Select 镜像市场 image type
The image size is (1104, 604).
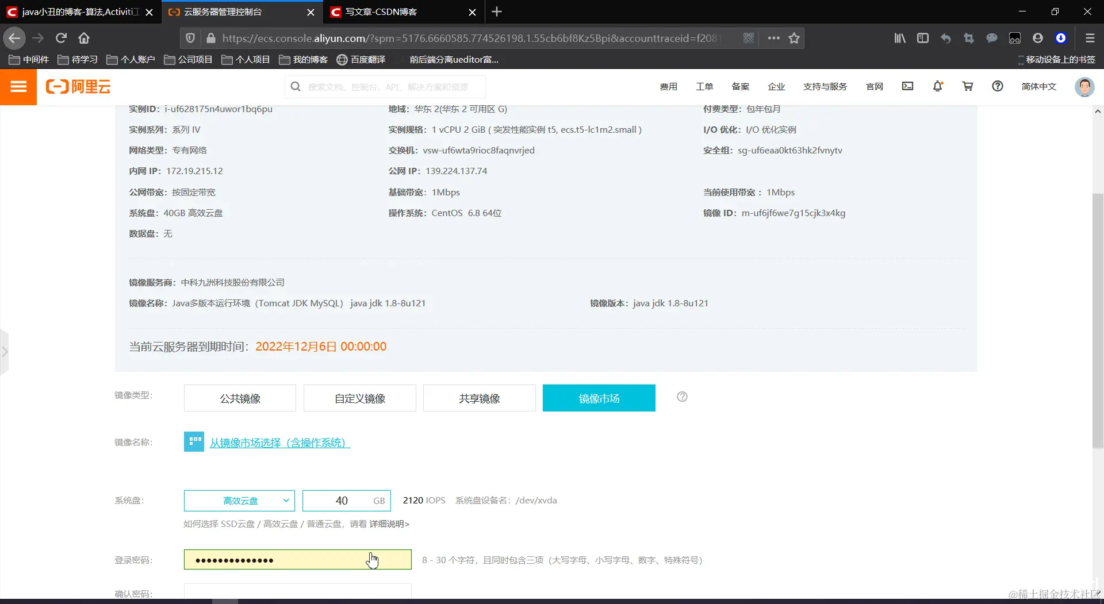click(599, 398)
